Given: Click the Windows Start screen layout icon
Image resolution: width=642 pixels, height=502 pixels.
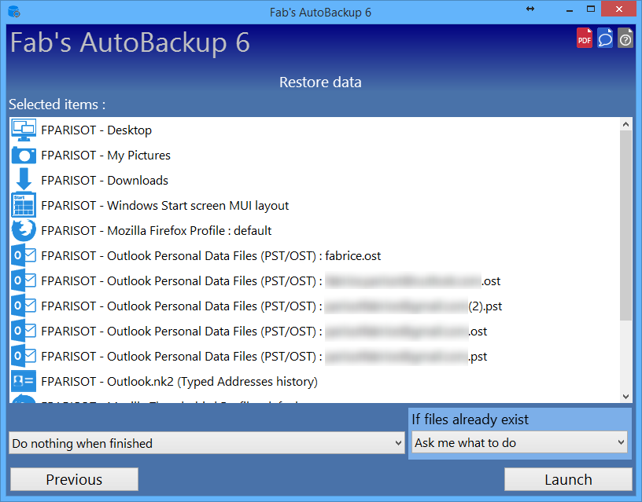Looking at the screenshot, I should [24, 205].
